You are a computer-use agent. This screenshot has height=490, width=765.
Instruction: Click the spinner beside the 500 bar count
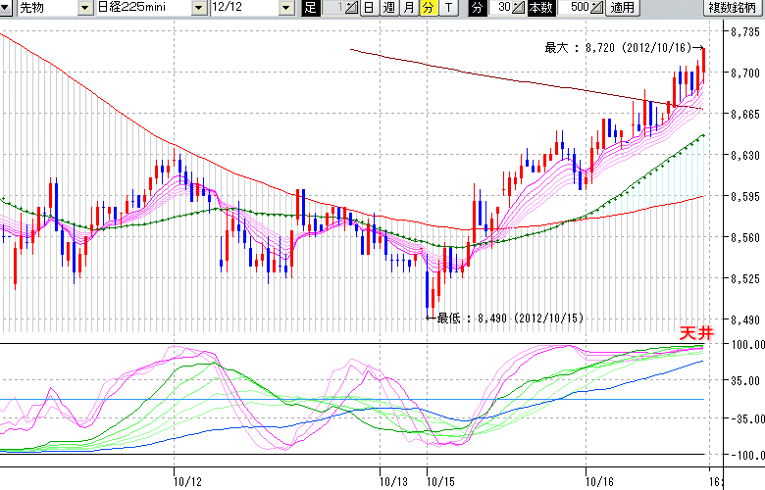596,8
